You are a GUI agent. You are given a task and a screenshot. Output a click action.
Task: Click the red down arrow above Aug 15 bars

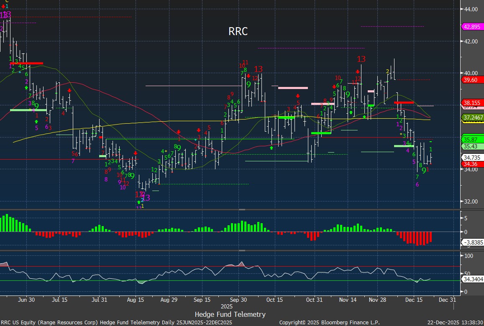tap(135, 153)
